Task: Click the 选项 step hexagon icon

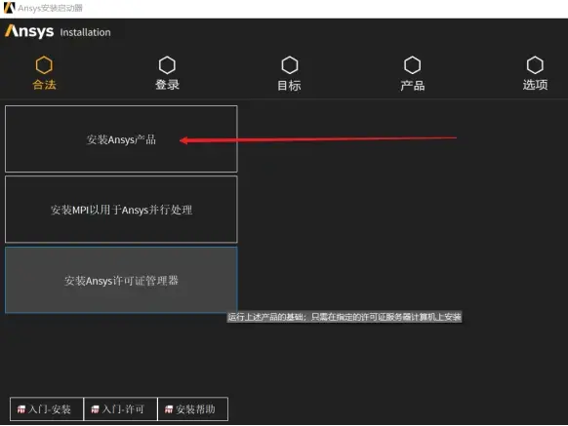Action: point(535,65)
